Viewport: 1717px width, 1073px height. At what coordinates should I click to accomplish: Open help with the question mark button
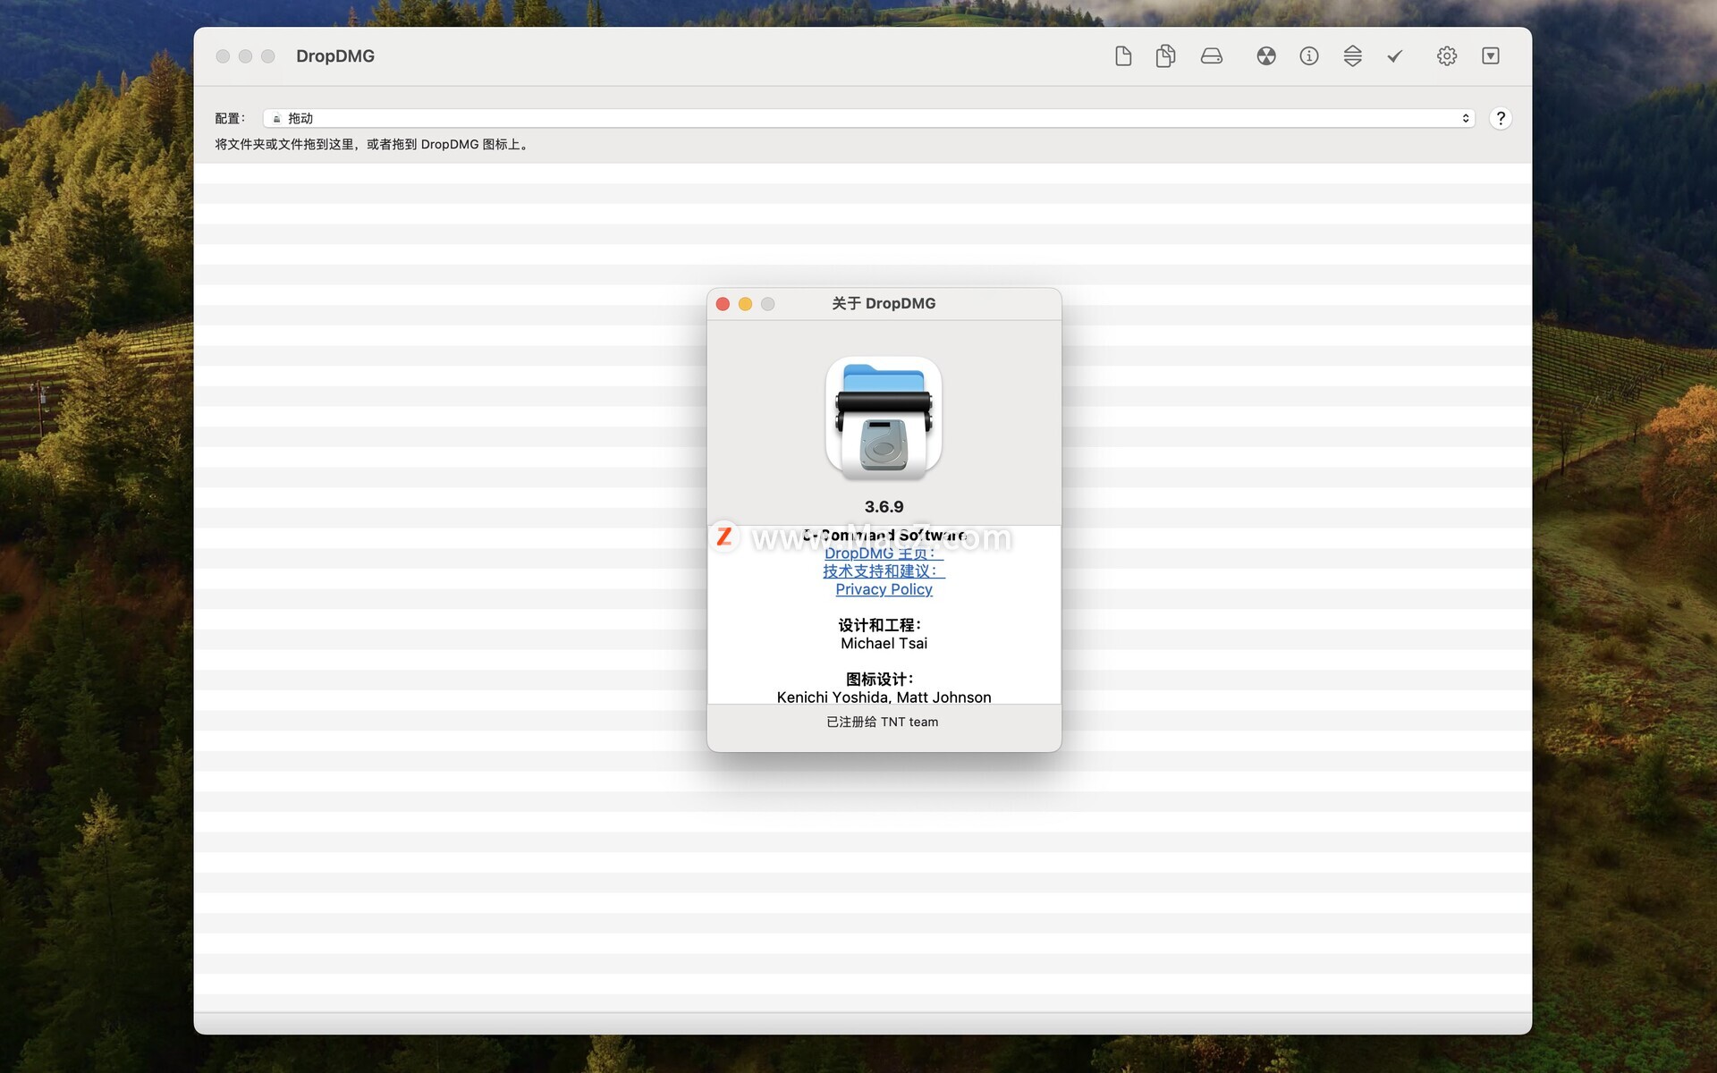pyautogui.click(x=1501, y=118)
